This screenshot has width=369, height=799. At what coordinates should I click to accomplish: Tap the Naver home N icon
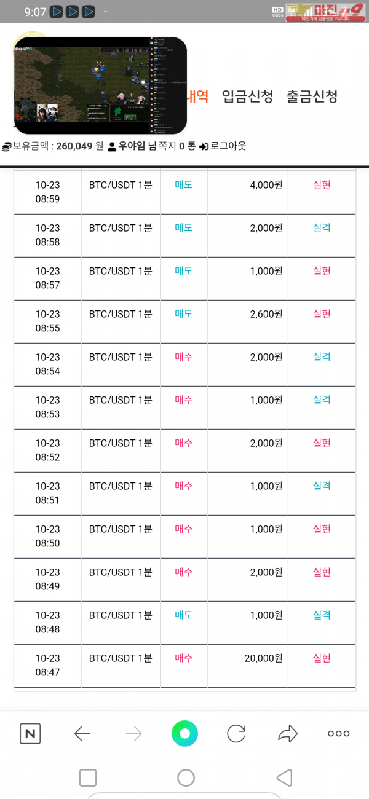click(x=30, y=733)
